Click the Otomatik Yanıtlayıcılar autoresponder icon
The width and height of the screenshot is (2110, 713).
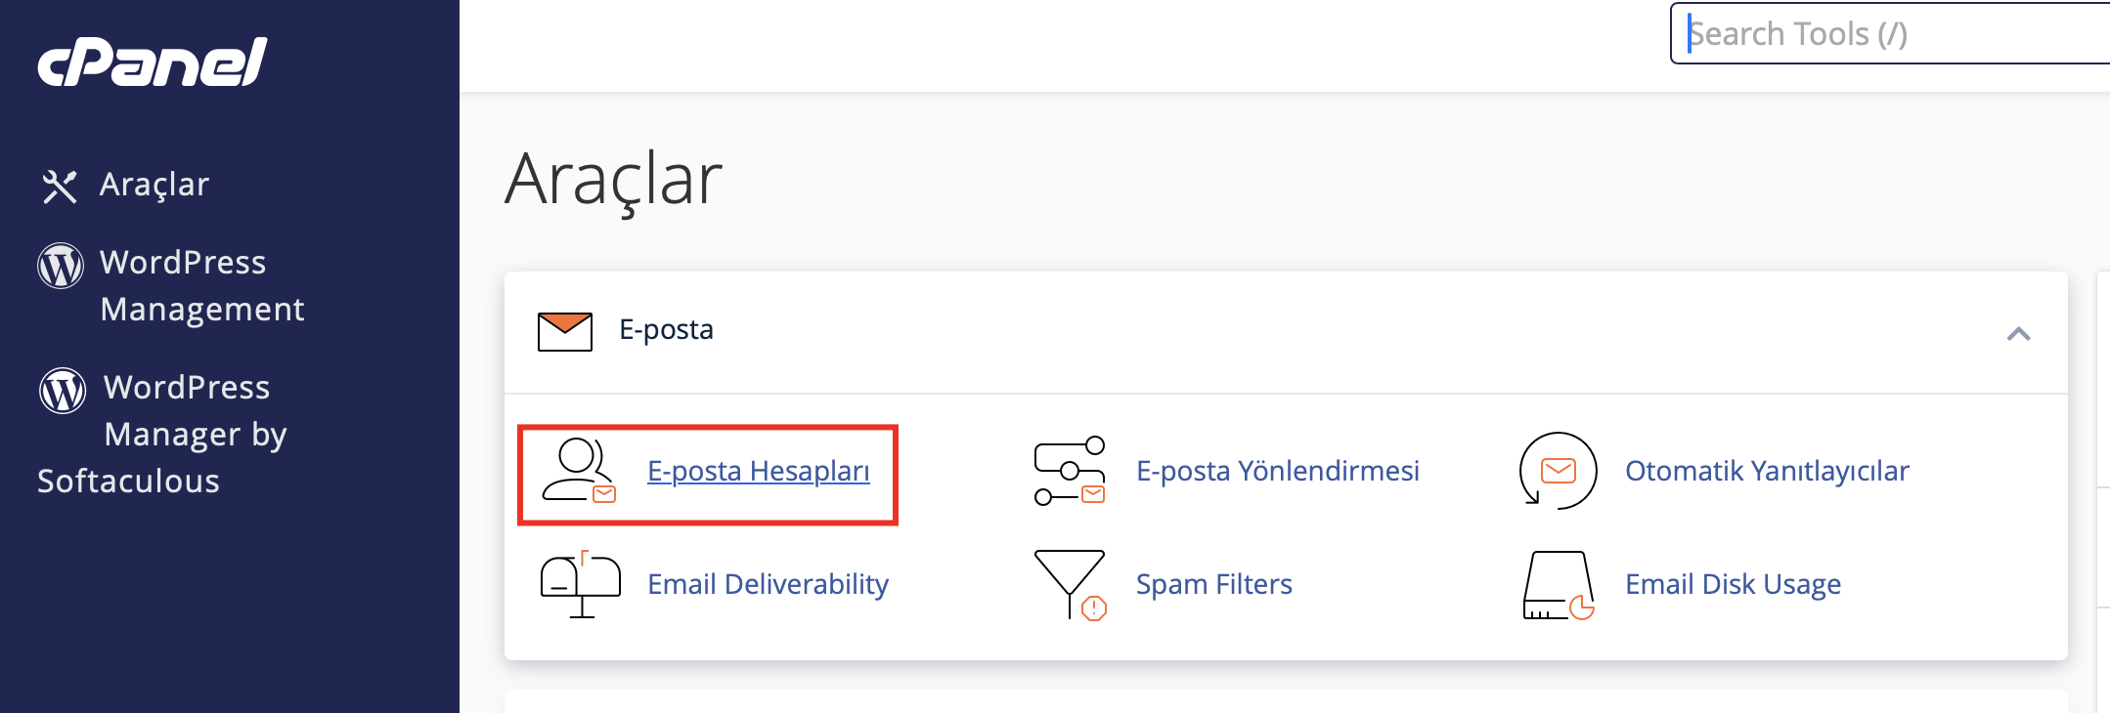coord(1558,471)
